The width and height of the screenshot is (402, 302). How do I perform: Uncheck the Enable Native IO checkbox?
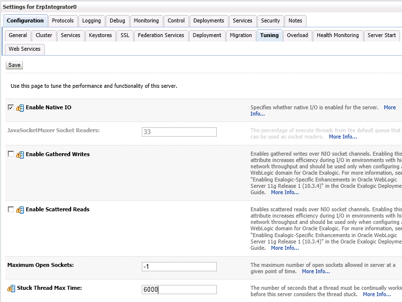point(11,107)
